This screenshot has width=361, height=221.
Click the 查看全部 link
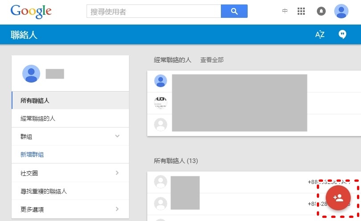click(212, 60)
